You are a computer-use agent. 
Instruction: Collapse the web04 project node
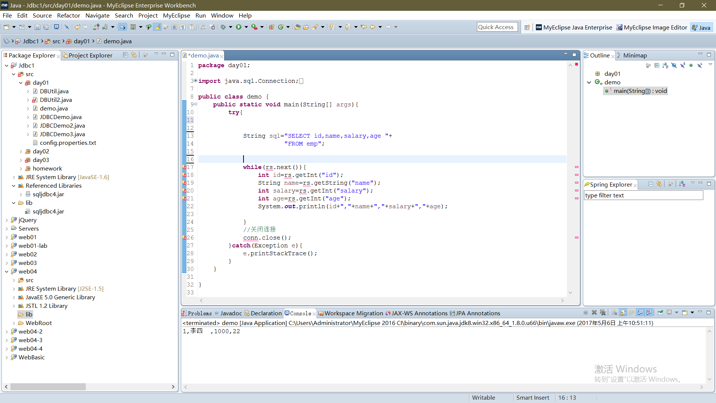point(7,272)
